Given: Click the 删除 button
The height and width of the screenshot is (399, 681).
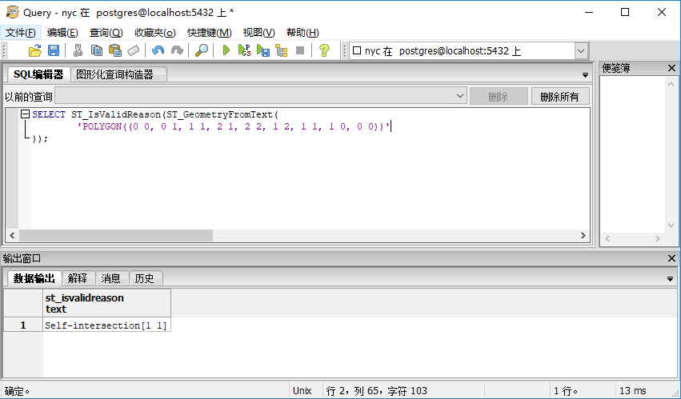Looking at the screenshot, I should (499, 97).
